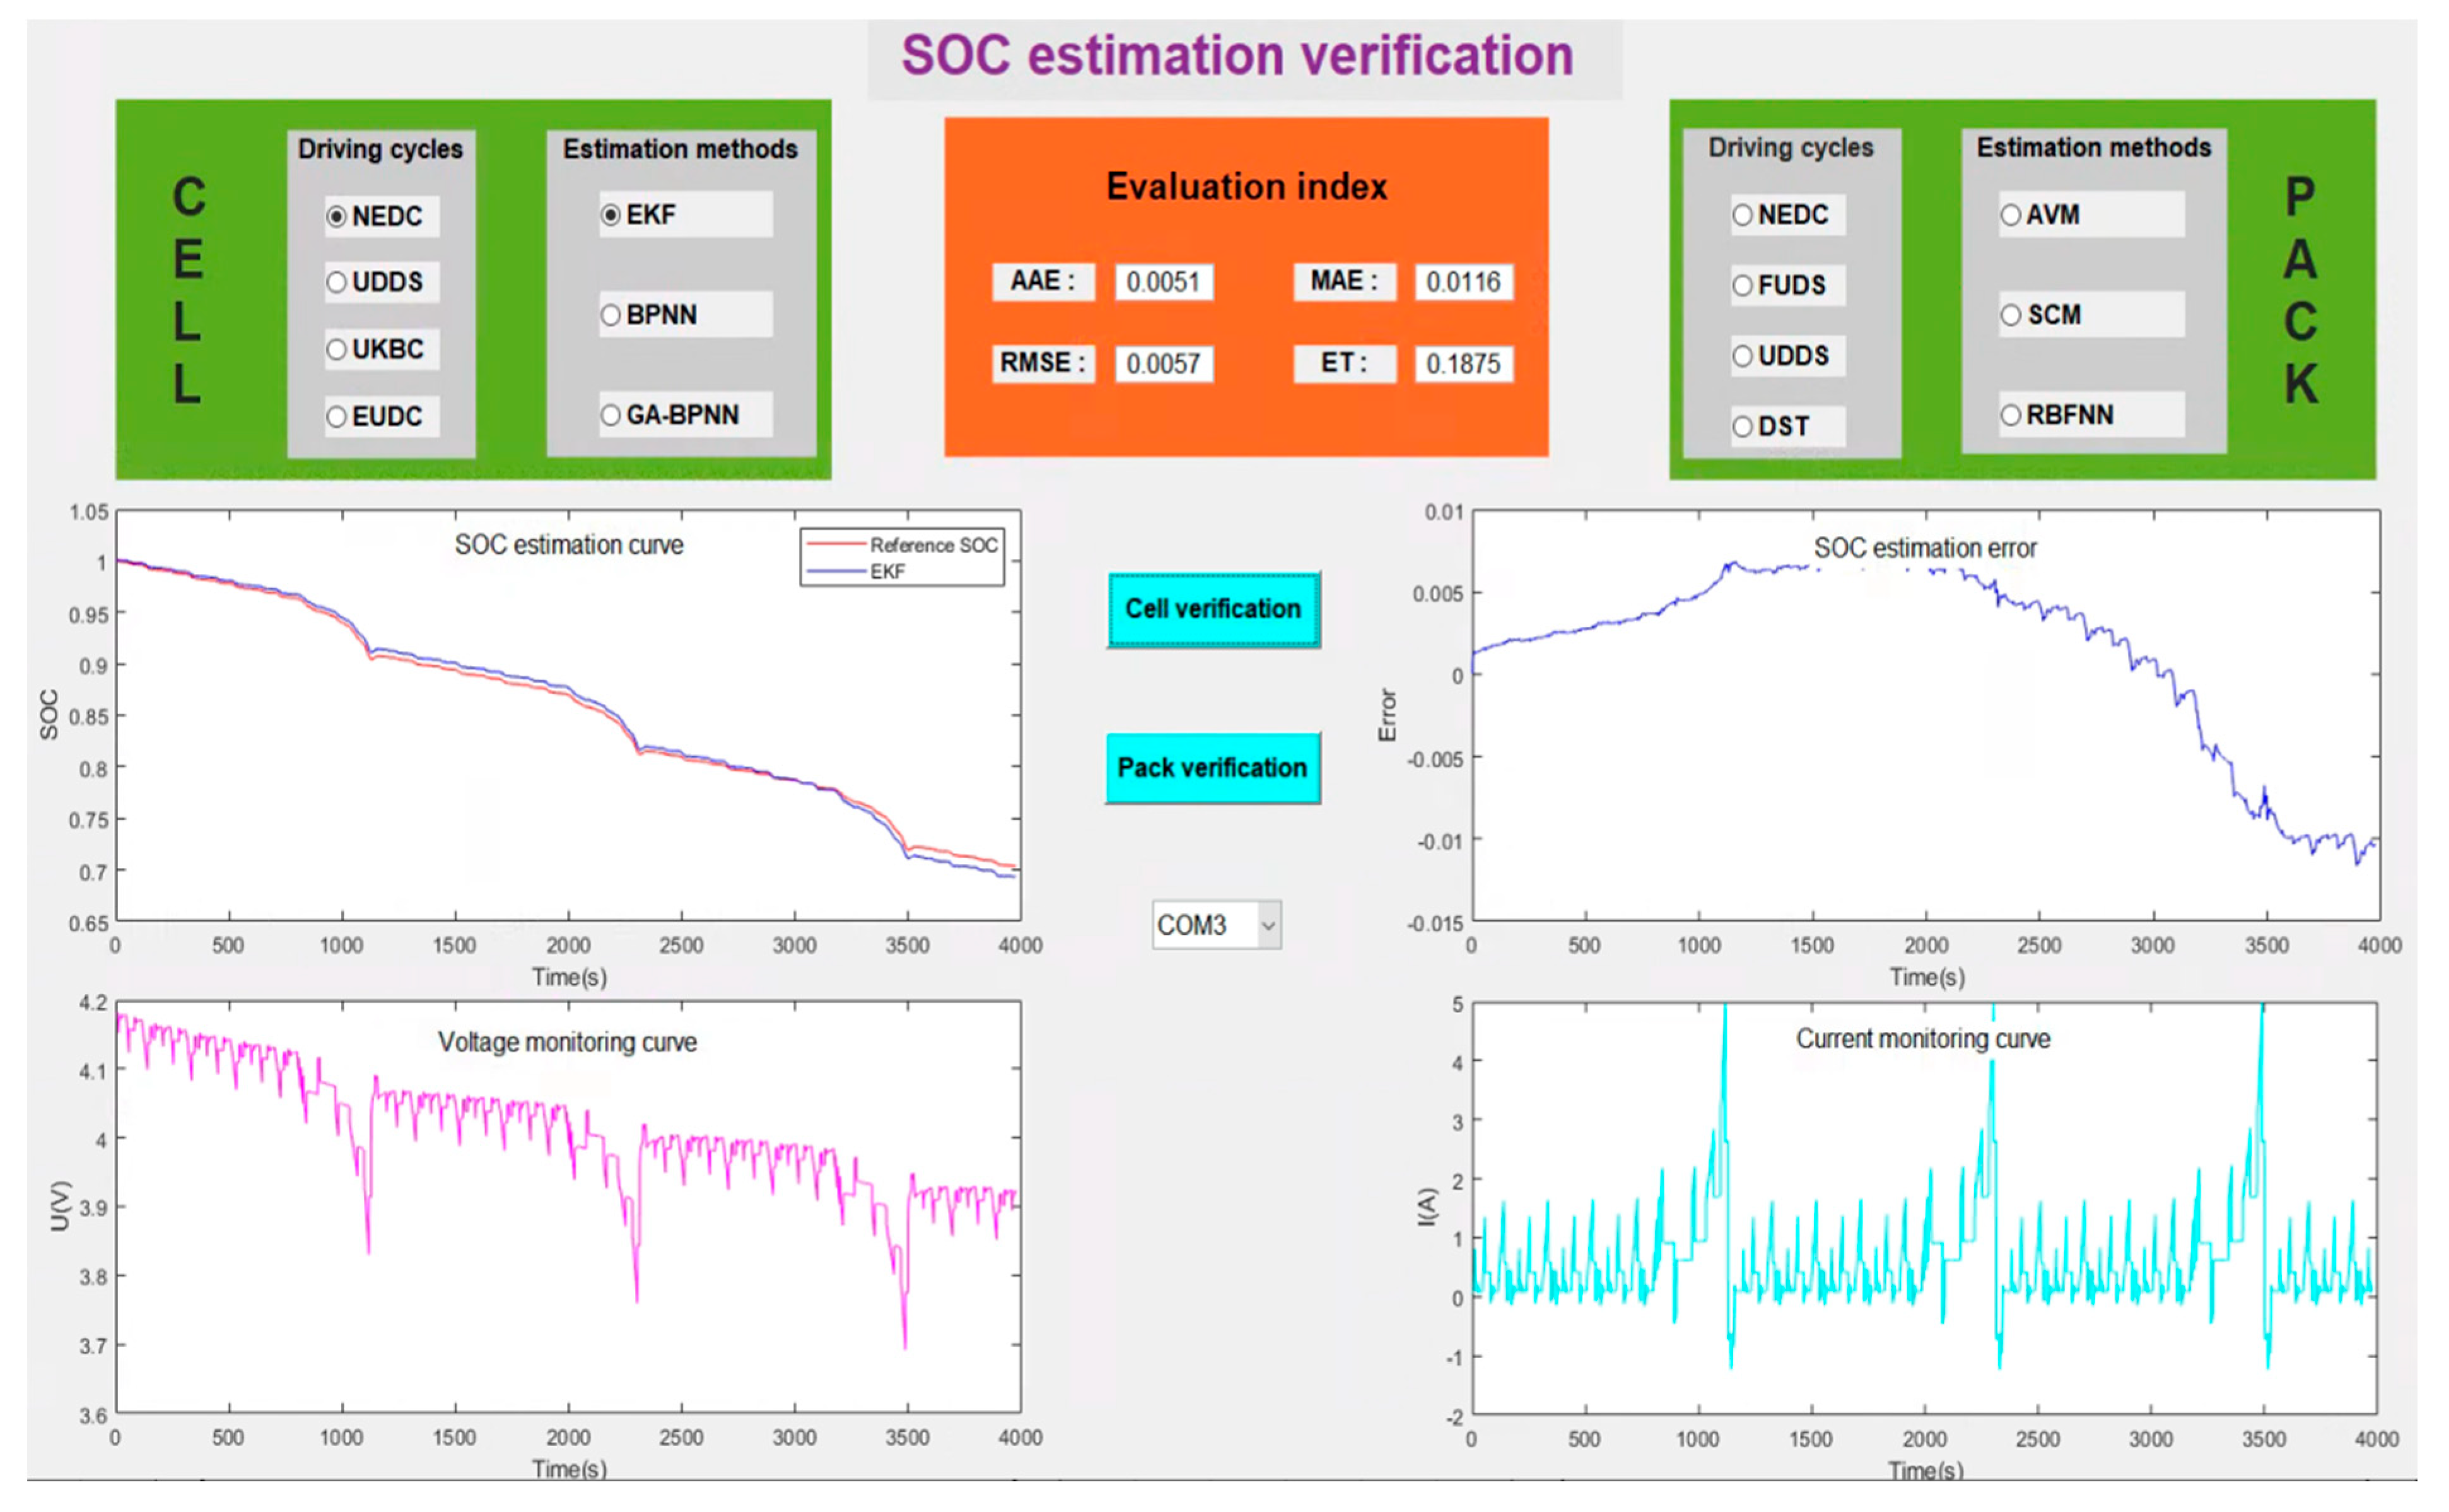Choose EUDC driving cycle option
Screen dimensions: 2449x1512
coord(337,416)
